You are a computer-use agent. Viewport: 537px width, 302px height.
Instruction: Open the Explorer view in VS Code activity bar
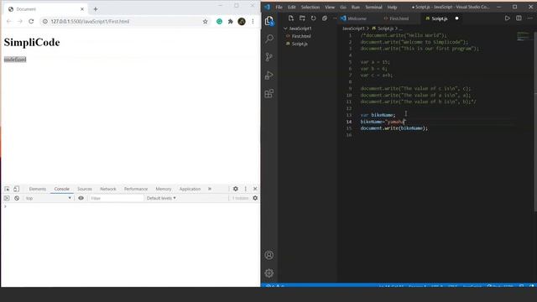point(269,21)
